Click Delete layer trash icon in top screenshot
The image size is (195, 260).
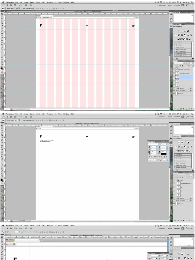[192, 109]
